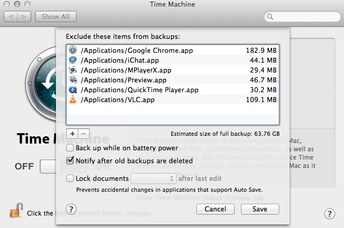Open help in the main Time Machine window

pos(329,213)
